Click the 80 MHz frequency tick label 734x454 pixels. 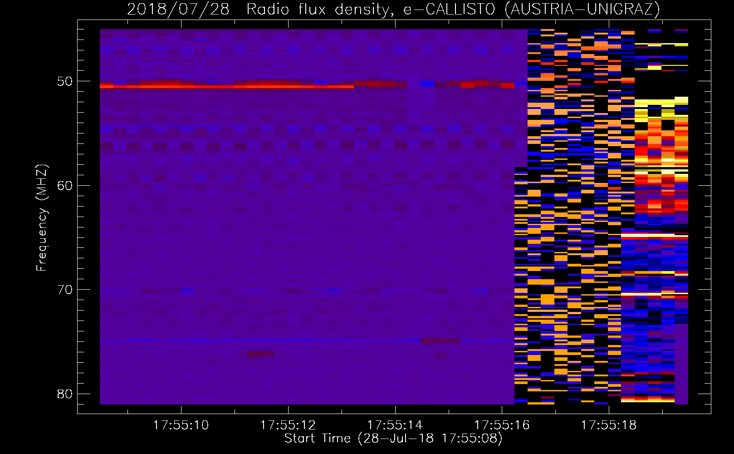[x=65, y=394]
